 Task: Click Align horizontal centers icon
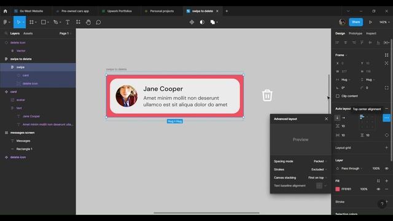pyautogui.click(x=346, y=42)
